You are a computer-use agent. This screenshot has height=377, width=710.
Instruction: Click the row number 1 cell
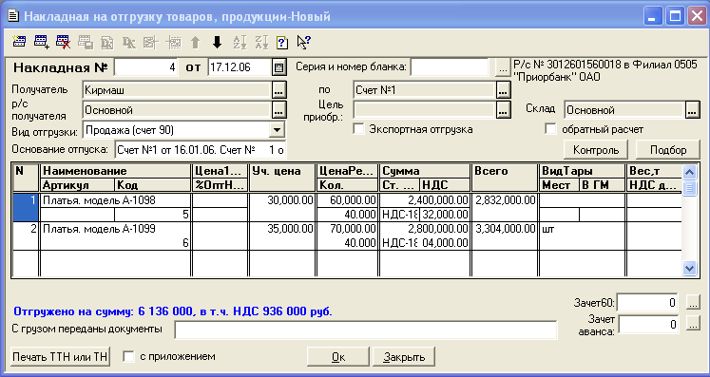click(x=26, y=207)
